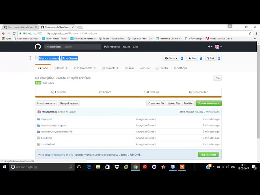Click Manonmanilk author link in commit row

tap(49, 112)
